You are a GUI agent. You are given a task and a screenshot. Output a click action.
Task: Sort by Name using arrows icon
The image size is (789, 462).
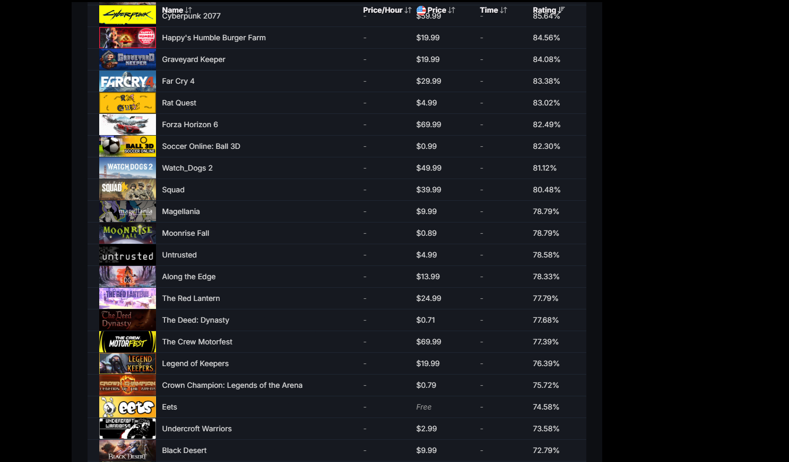188,10
